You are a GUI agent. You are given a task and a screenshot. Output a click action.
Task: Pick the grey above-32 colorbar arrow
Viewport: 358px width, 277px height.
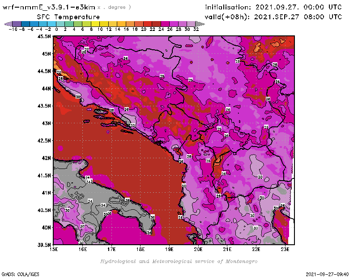tap(200, 24)
